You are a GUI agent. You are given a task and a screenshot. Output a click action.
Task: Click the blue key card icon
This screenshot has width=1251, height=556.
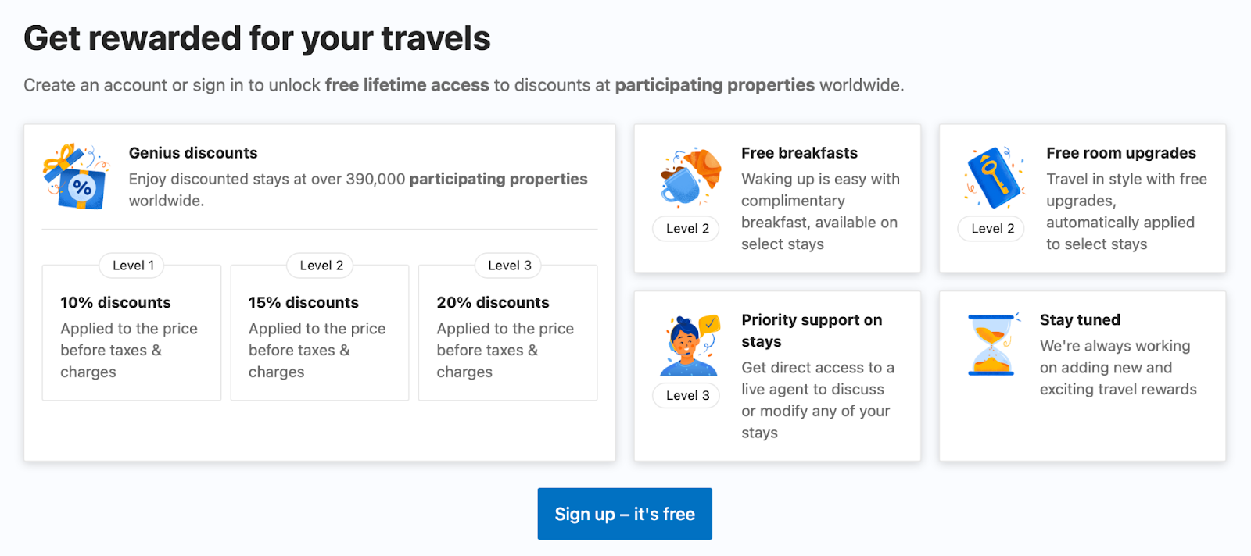coord(994,177)
